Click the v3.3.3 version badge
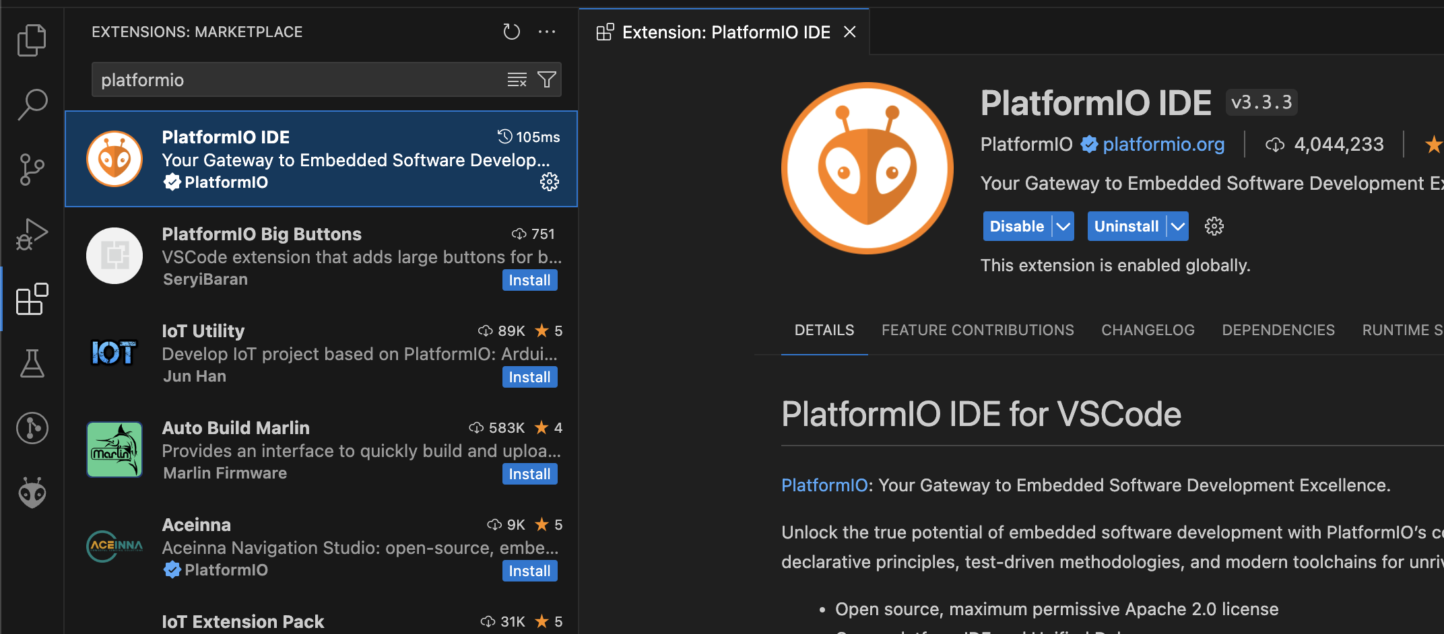 pos(1261,102)
